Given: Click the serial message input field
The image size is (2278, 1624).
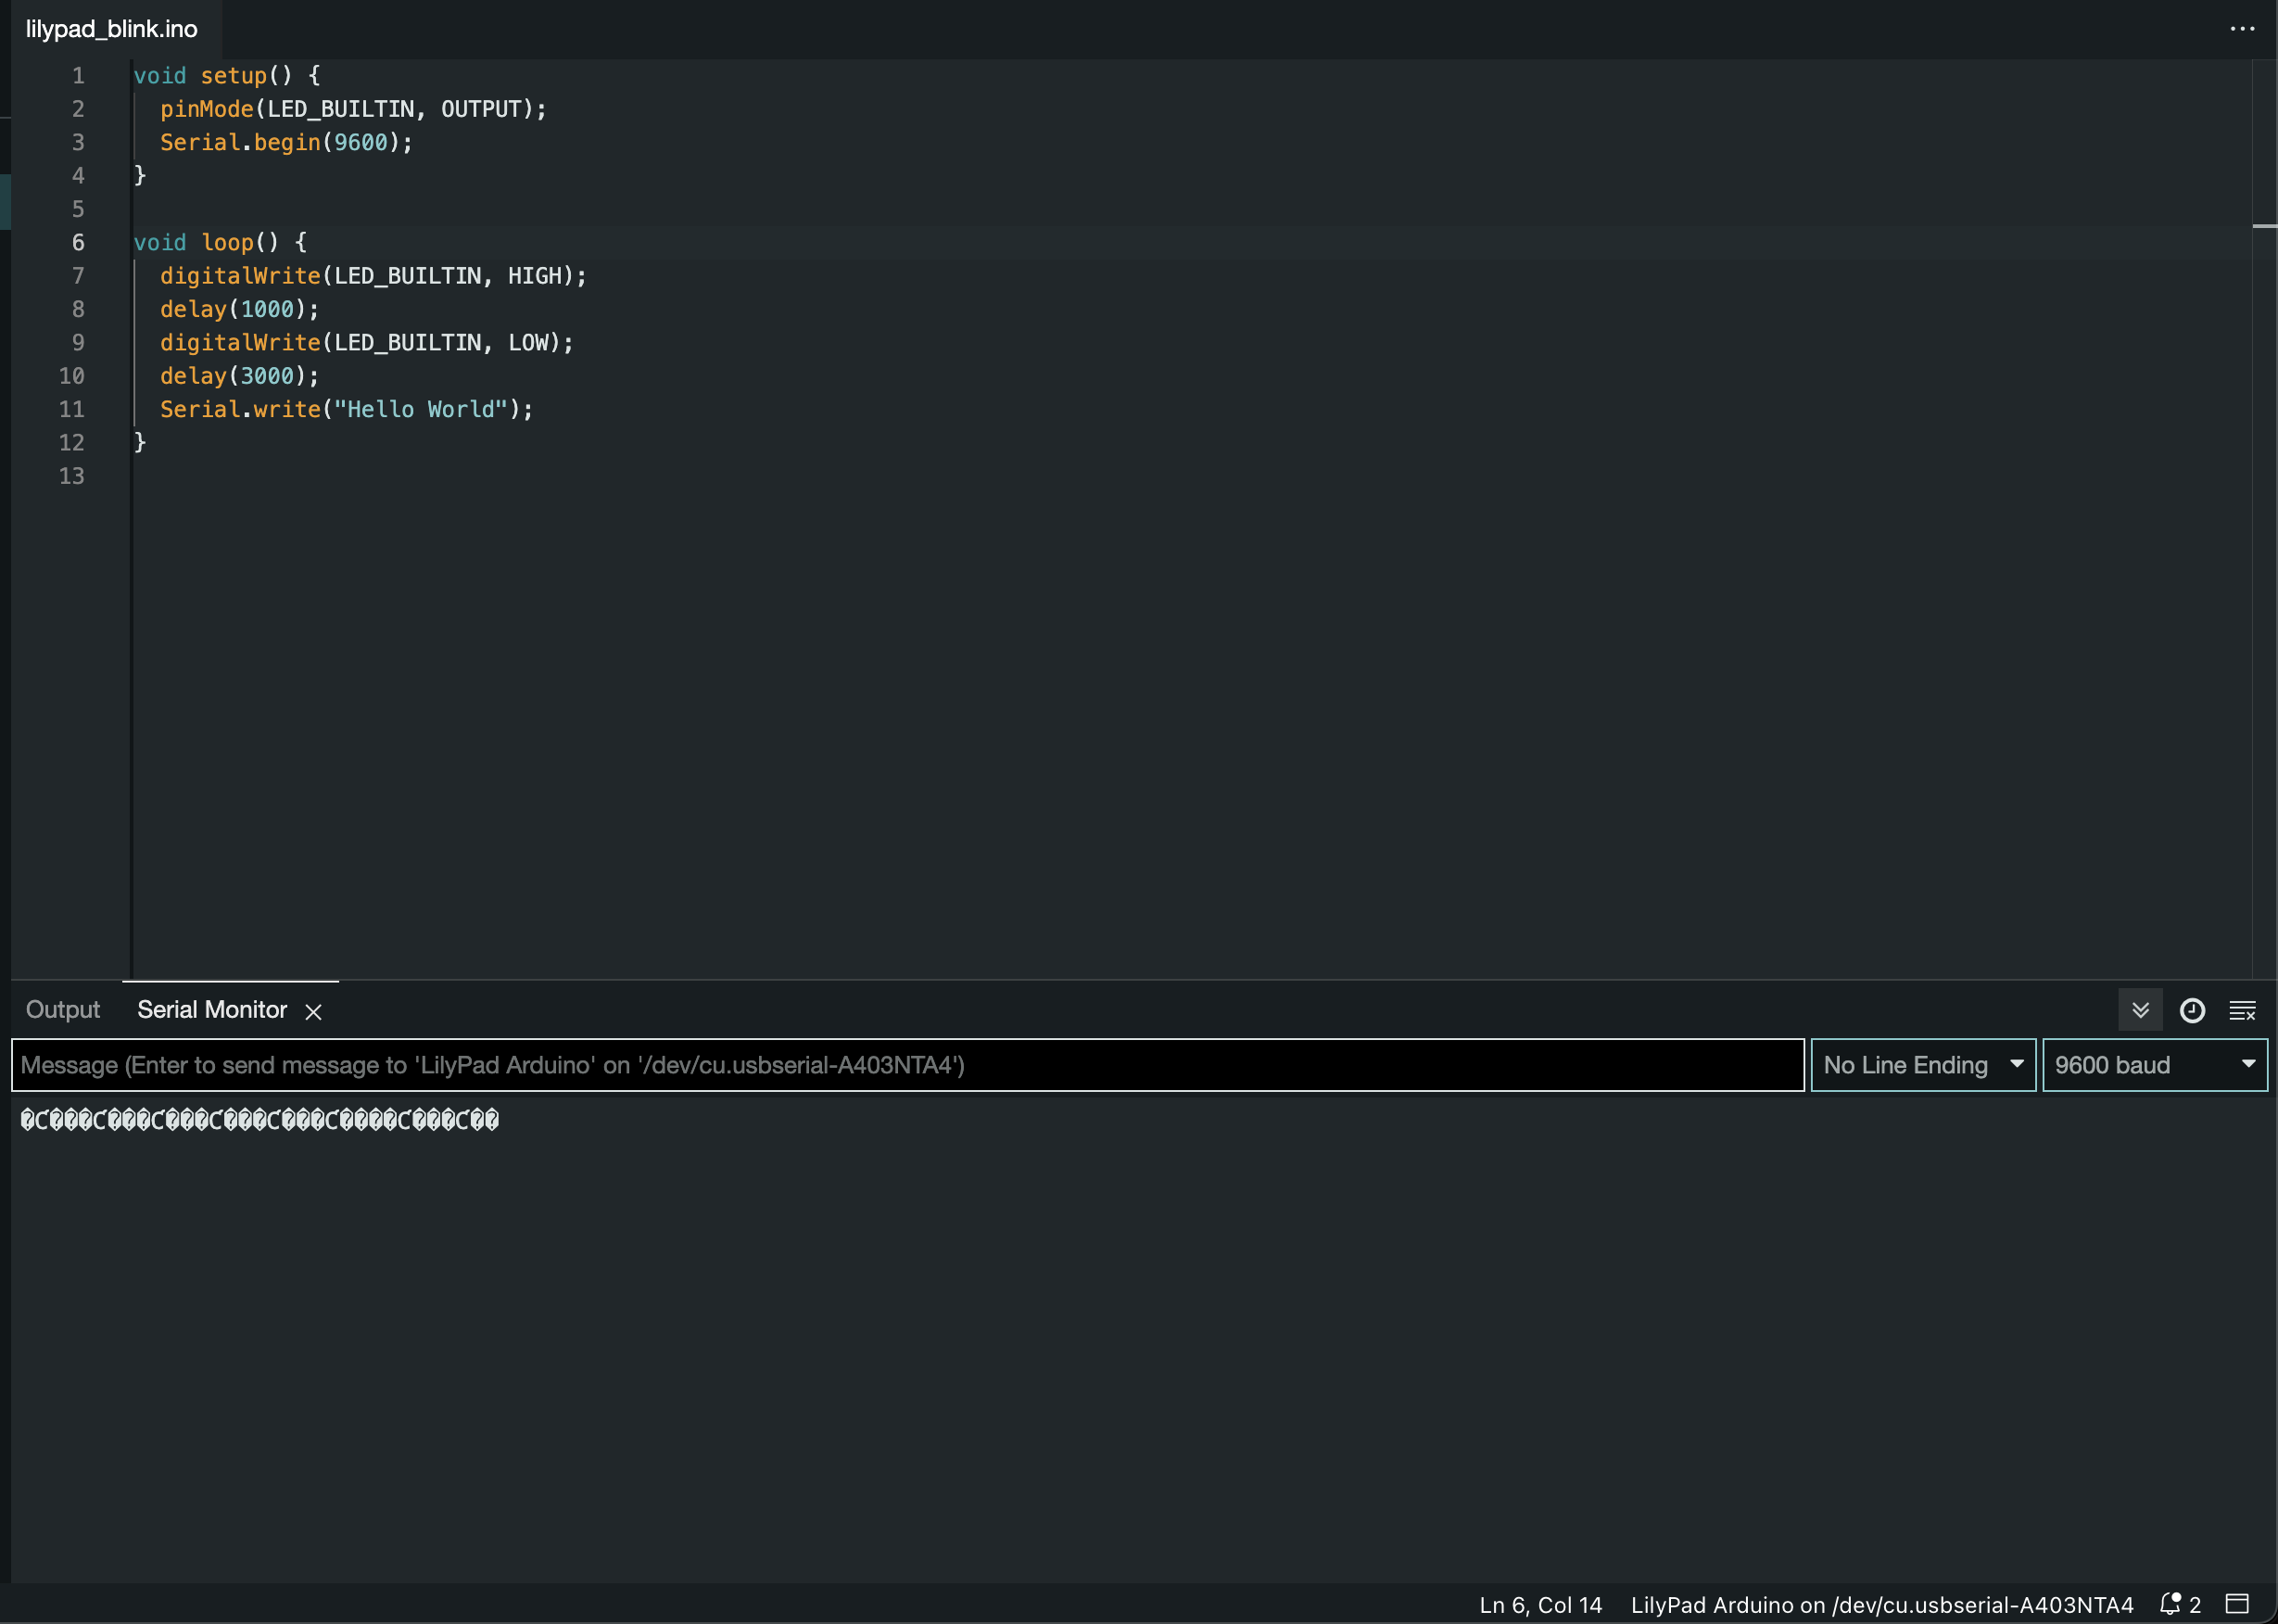Looking at the screenshot, I should coord(906,1065).
